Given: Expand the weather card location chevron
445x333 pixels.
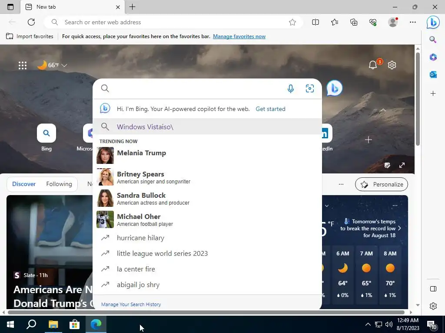Looking at the screenshot, I should coord(327,206).
